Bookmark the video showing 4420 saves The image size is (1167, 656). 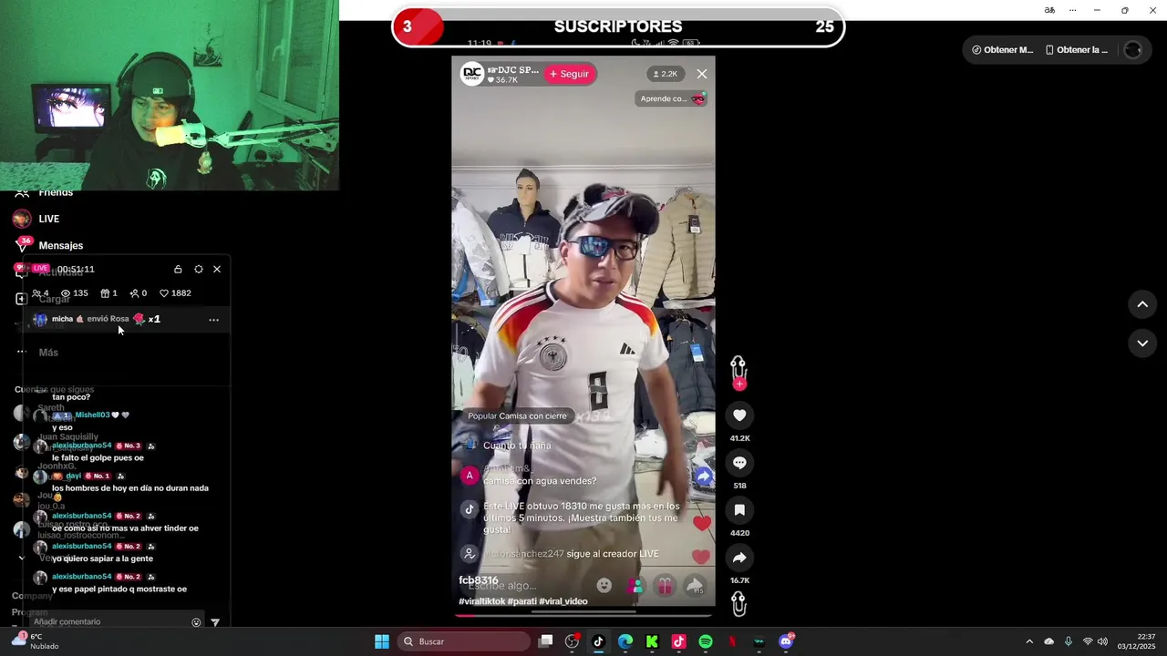click(739, 510)
